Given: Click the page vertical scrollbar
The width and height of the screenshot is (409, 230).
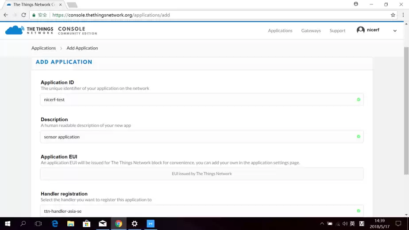Looking at the screenshot, I should pyautogui.click(x=406, y=111).
